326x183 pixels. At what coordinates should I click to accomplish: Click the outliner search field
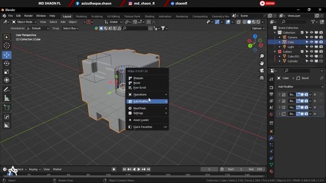tap(293, 22)
